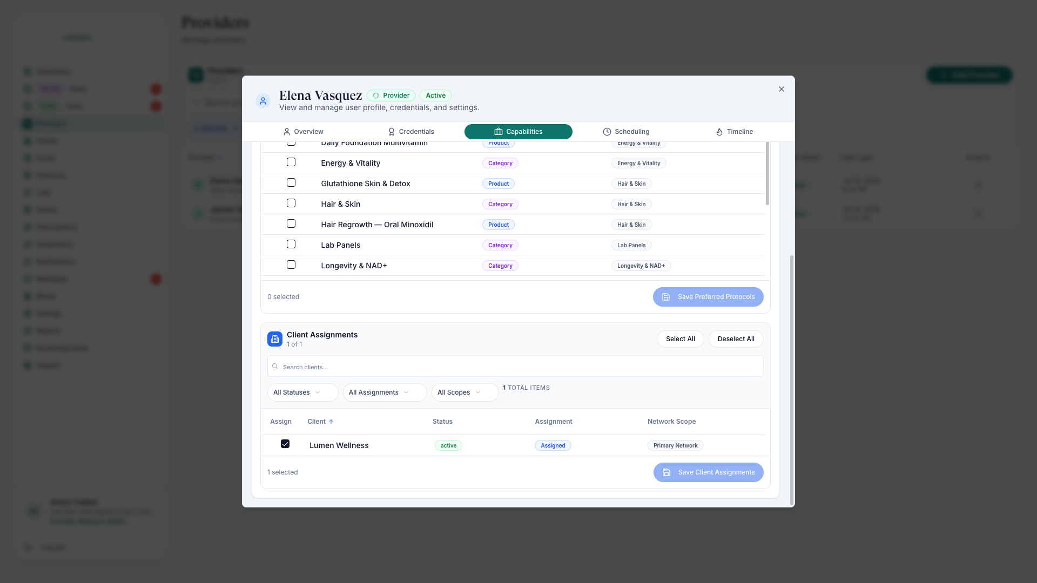Switch to the Capabilities tab
Screen dimensions: 1037x583
518,132
